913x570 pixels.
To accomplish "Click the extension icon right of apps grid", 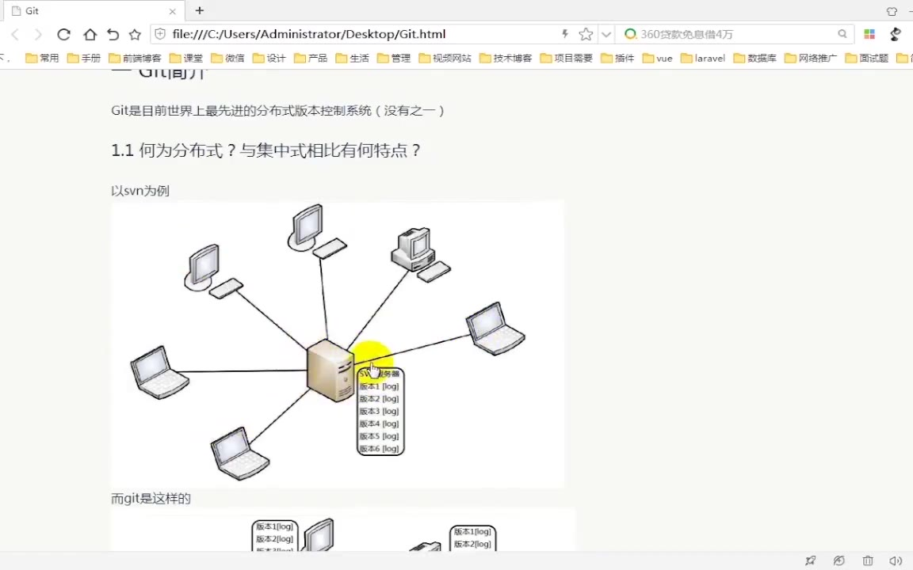I will tap(896, 34).
